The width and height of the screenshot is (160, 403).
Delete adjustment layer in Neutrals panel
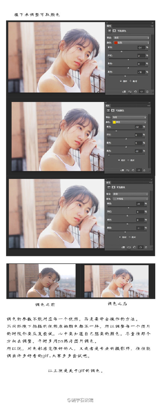146,247
